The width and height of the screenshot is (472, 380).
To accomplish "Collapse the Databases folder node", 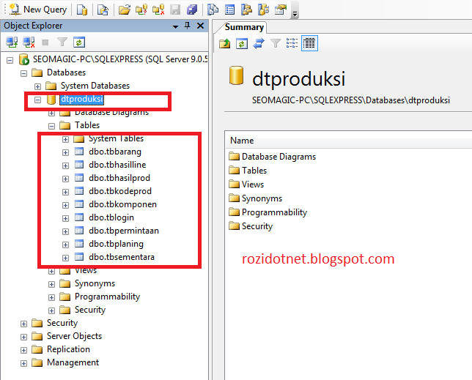I will pos(23,73).
